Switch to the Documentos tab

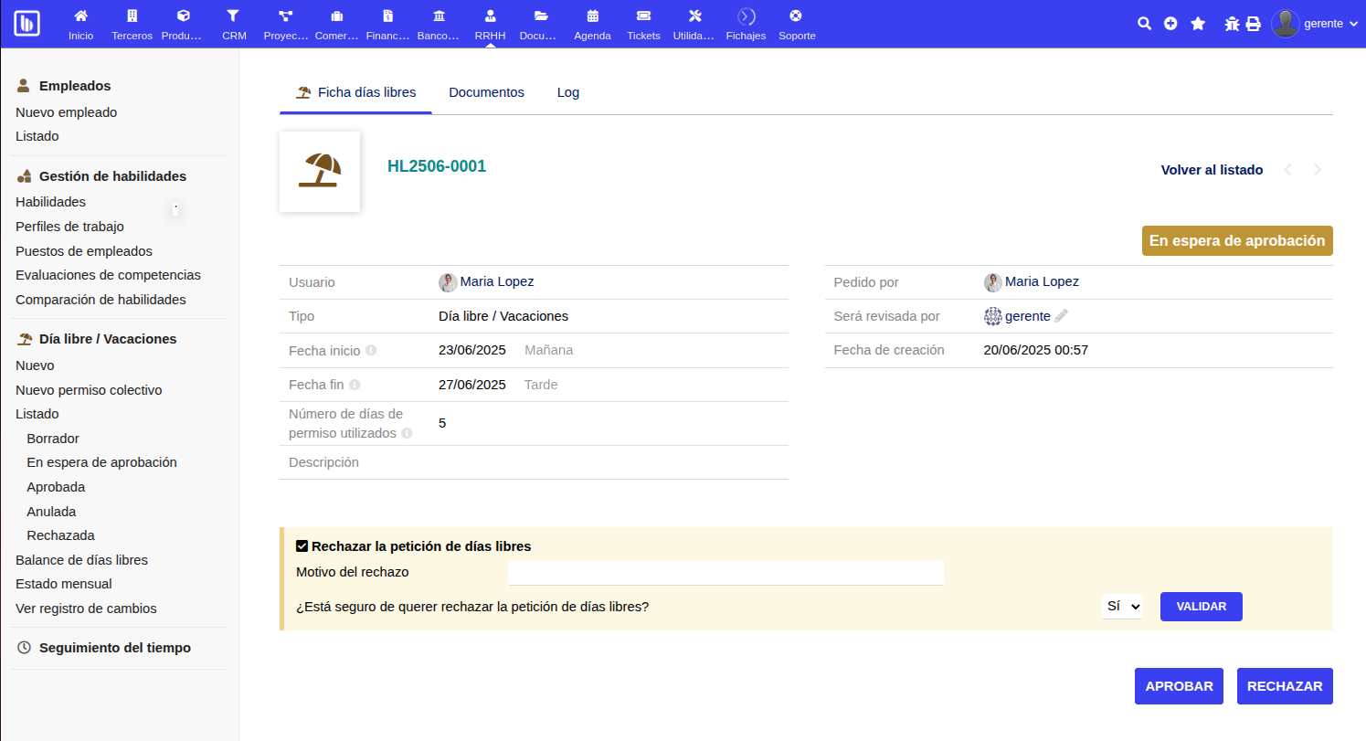click(486, 92)
